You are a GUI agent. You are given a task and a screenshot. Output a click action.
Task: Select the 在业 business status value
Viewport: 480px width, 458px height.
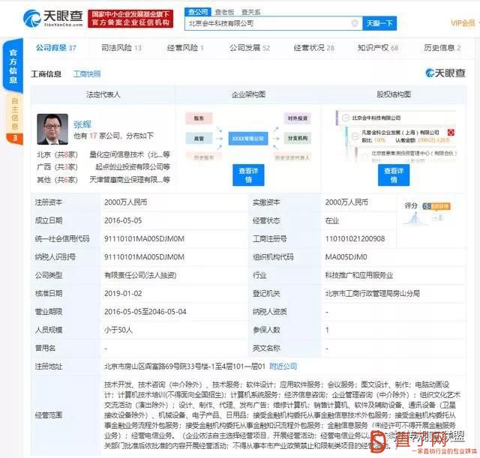pos(332,220)
